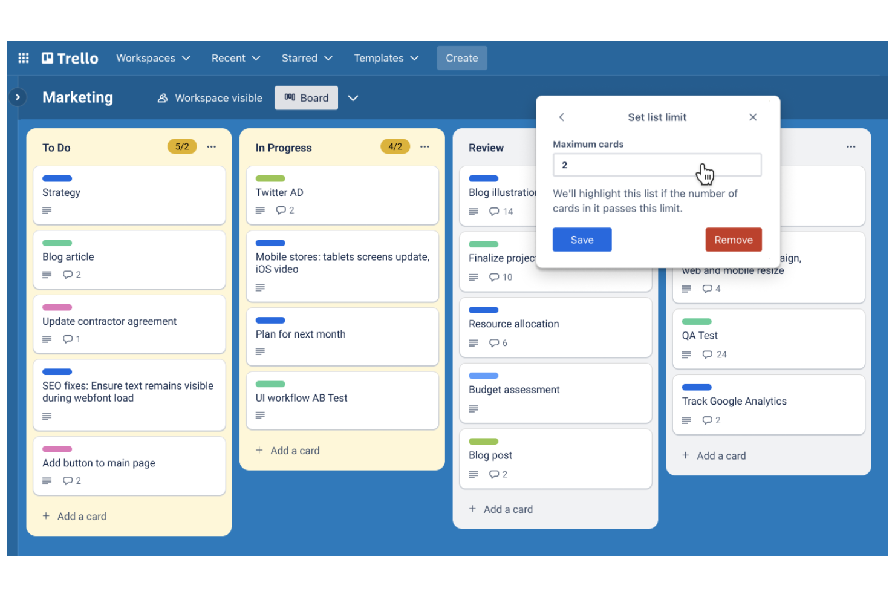The width and height of the screenshot is (895, 597).
Task: Open the Starred menu
Action: click(x=307, y=57)
